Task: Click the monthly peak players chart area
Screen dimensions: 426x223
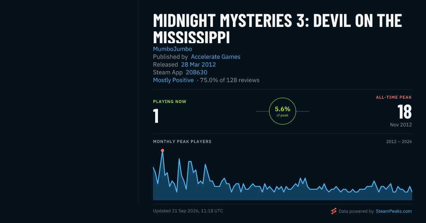Action: point(283,175)
